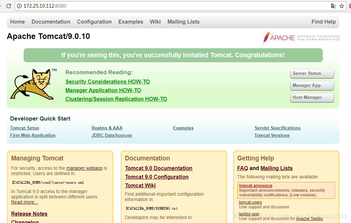Click the $CATALINA_HOME/RUNNING.txt path text

(x=152, y=208)
